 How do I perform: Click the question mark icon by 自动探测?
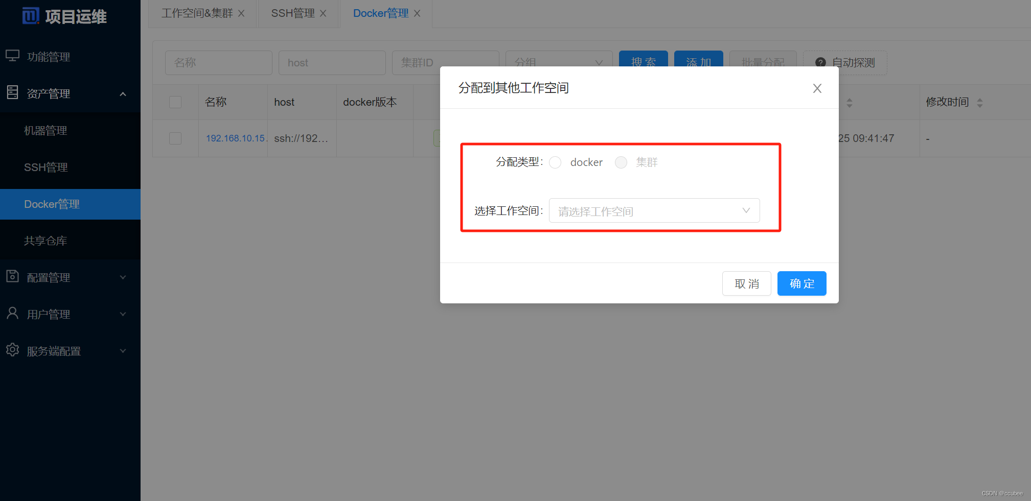click(820, 62)
